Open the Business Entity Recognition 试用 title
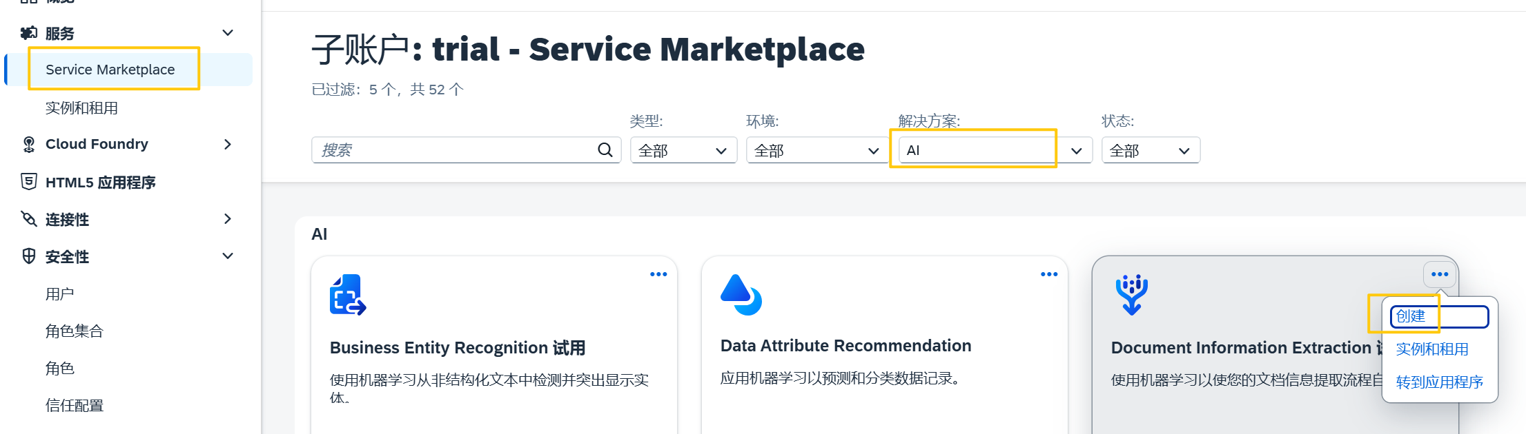 (x=458, y=348)
